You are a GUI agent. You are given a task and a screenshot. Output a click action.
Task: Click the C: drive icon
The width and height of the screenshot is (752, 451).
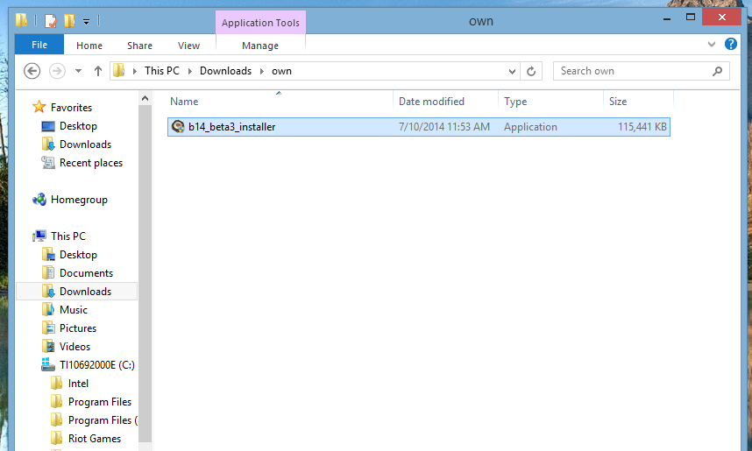(x=48, y=364)
